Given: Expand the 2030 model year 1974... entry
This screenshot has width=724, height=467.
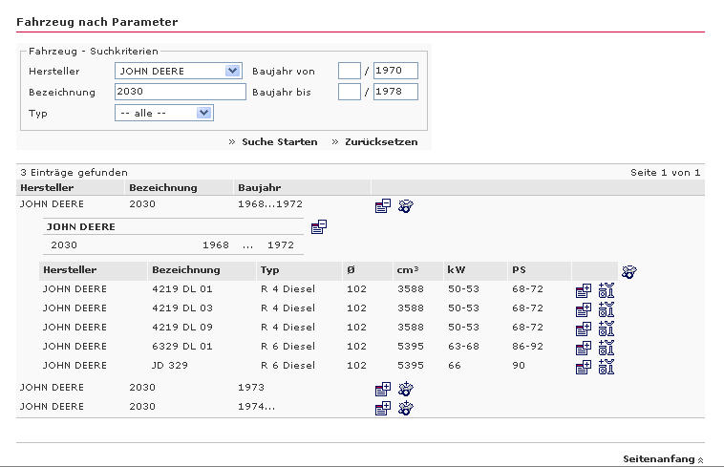Looking at the screenshot, I should pos(383,408).
